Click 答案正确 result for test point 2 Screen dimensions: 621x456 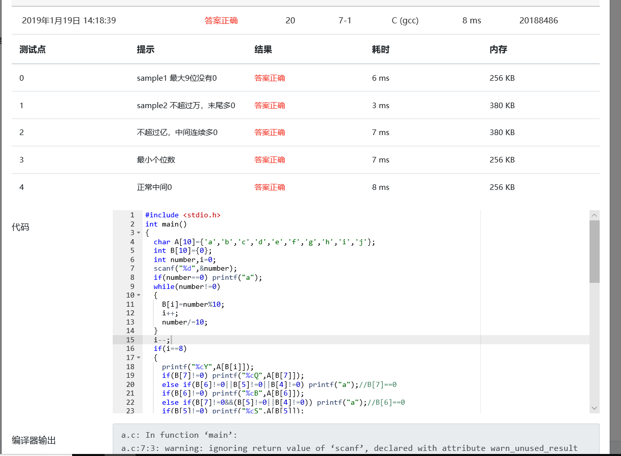point(270,133)
